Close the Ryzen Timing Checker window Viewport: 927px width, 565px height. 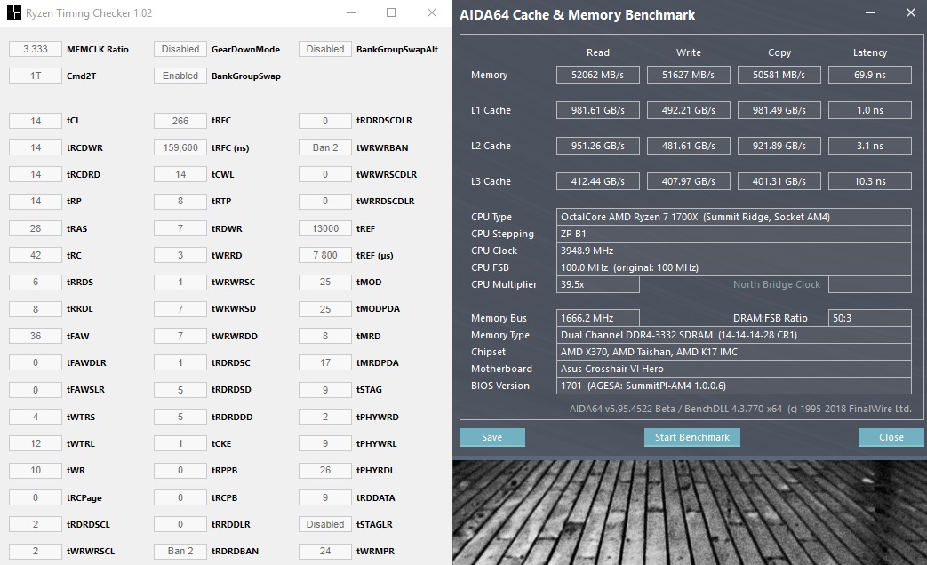click(432, 12)
